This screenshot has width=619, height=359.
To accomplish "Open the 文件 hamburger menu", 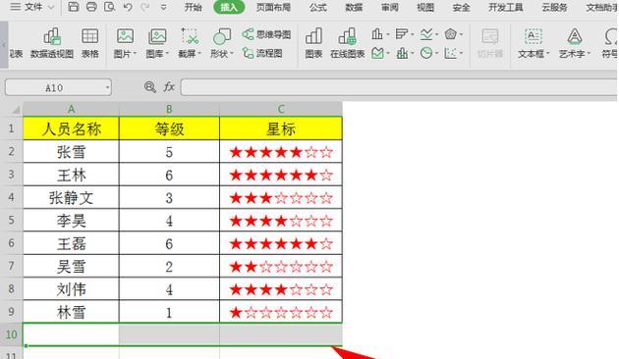I will [15, 7].
